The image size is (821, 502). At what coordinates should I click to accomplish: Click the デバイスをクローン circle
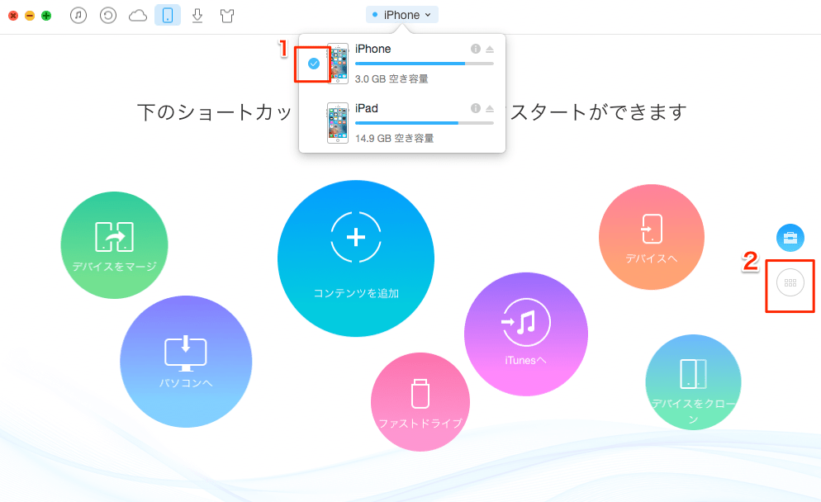(694, 381)
